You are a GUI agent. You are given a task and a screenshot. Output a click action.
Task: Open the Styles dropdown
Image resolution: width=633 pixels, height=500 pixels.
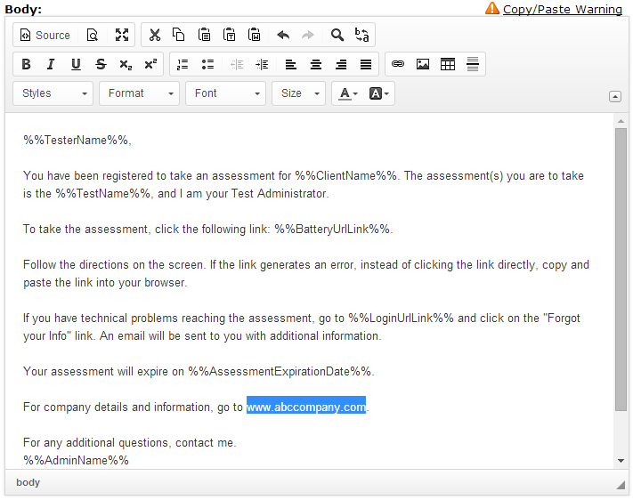[x=53, y=93]
